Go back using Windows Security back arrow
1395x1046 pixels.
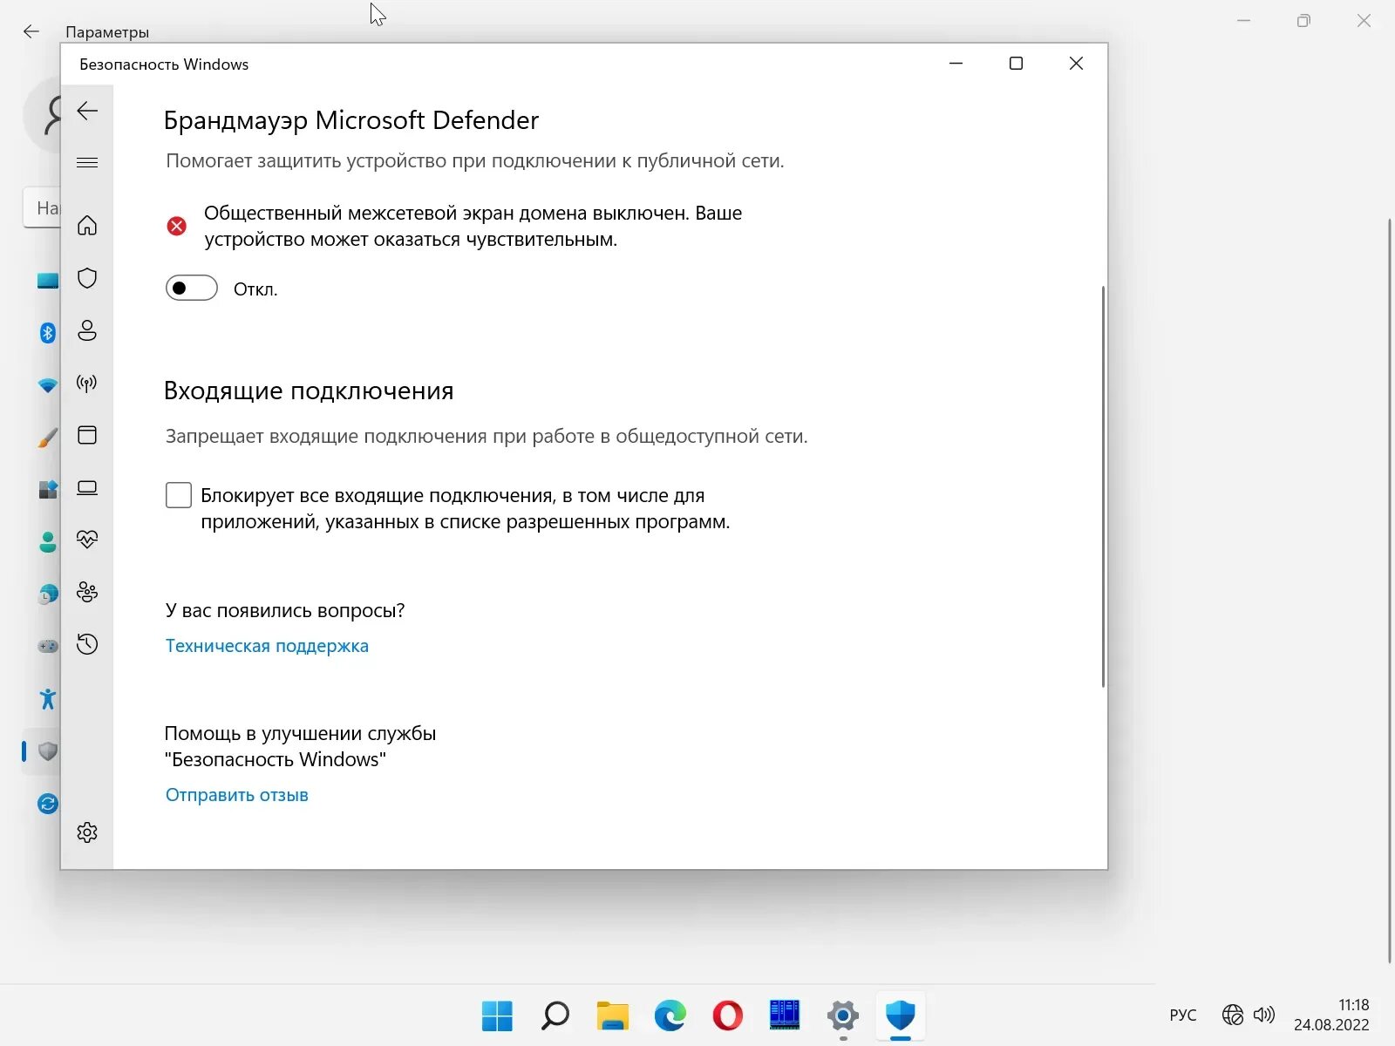87,111
